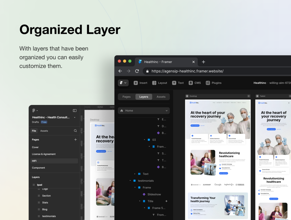
Task: Click the plus icon on Title layer
Action: [x=166, y=201]
